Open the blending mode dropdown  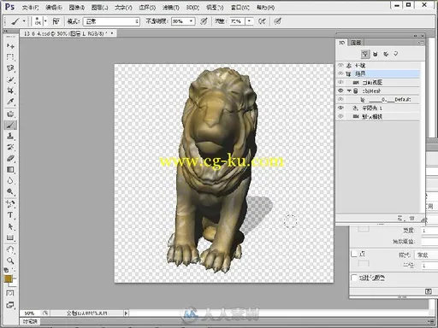pyautogui.click(x=111, y=21)
